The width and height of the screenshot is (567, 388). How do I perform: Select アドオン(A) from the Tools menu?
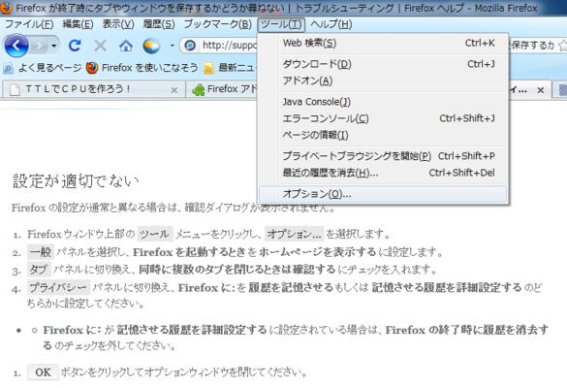click(x=383, y=81)
